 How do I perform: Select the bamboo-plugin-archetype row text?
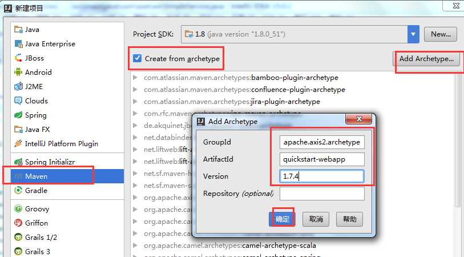241,78
